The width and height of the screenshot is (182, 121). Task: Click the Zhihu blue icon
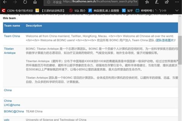point(124,11)
